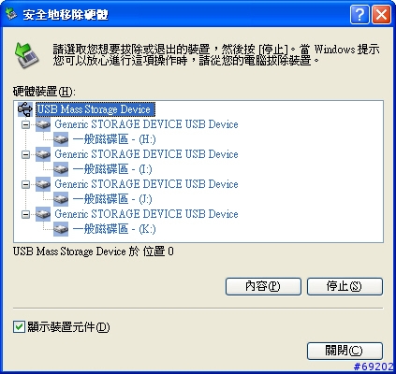Collapse the third Generic STORAGE DEVICE node
Screen dimensions: 396x374
(x=26, y=185)
